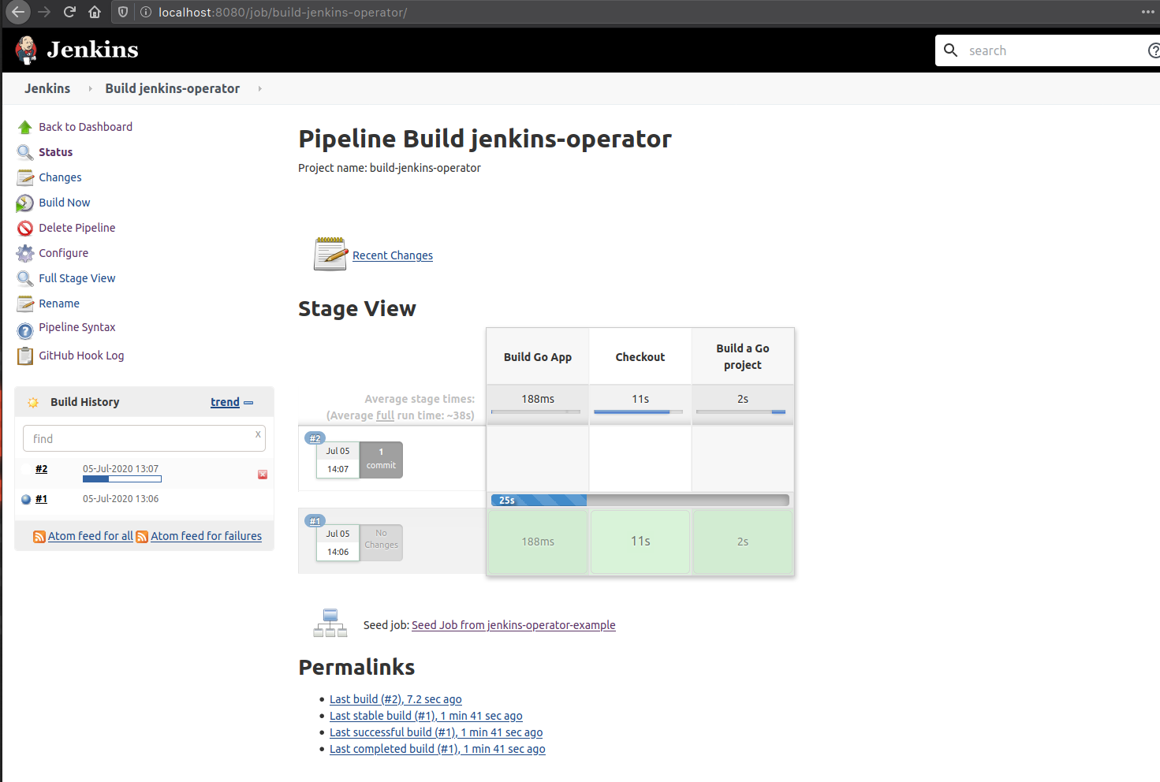Image resolution: width=1160 pixels, height=782 pixels.
Task: Click the Build Now icon
Action: click(x=24, y=202)
